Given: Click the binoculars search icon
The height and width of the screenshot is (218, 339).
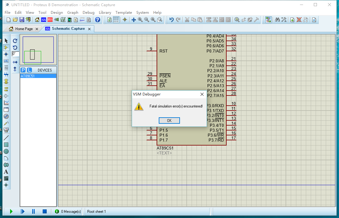Looking at the screenshot, I should [x=277, y=20].
